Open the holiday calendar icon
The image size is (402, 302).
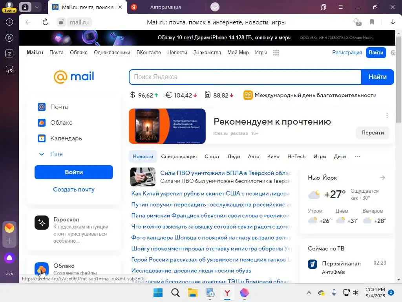(248, 95)
